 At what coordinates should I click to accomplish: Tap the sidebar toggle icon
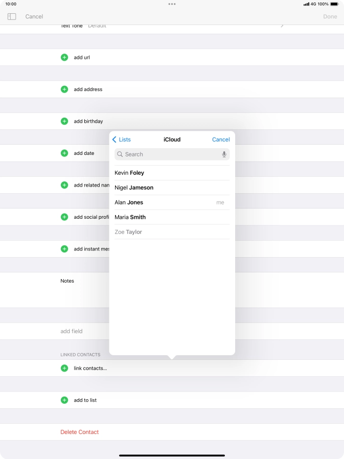[x=12, y=17]
